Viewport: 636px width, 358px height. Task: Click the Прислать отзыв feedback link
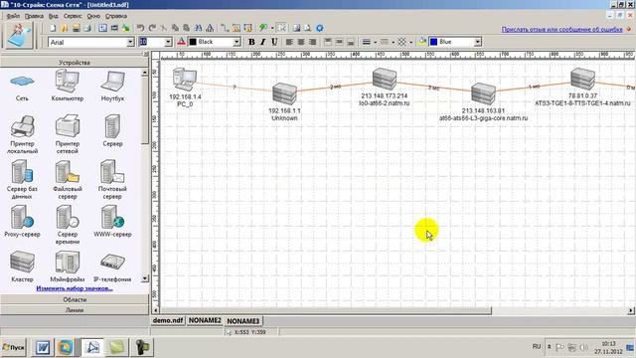[x=561, y=29]
